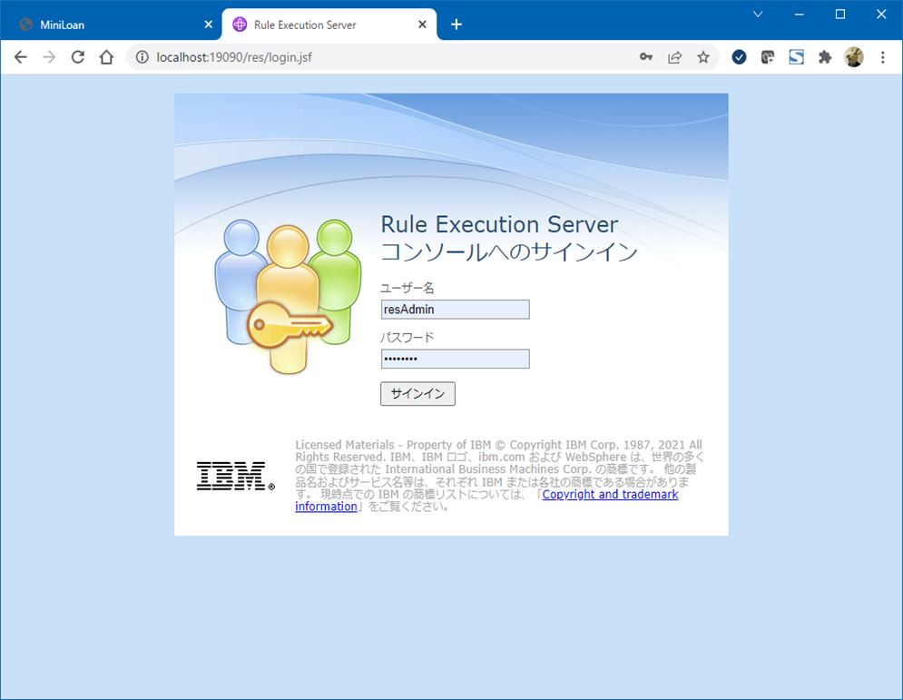903x700 pixels.
Task: Click the サインイン button
Action: tap(417, 393)
